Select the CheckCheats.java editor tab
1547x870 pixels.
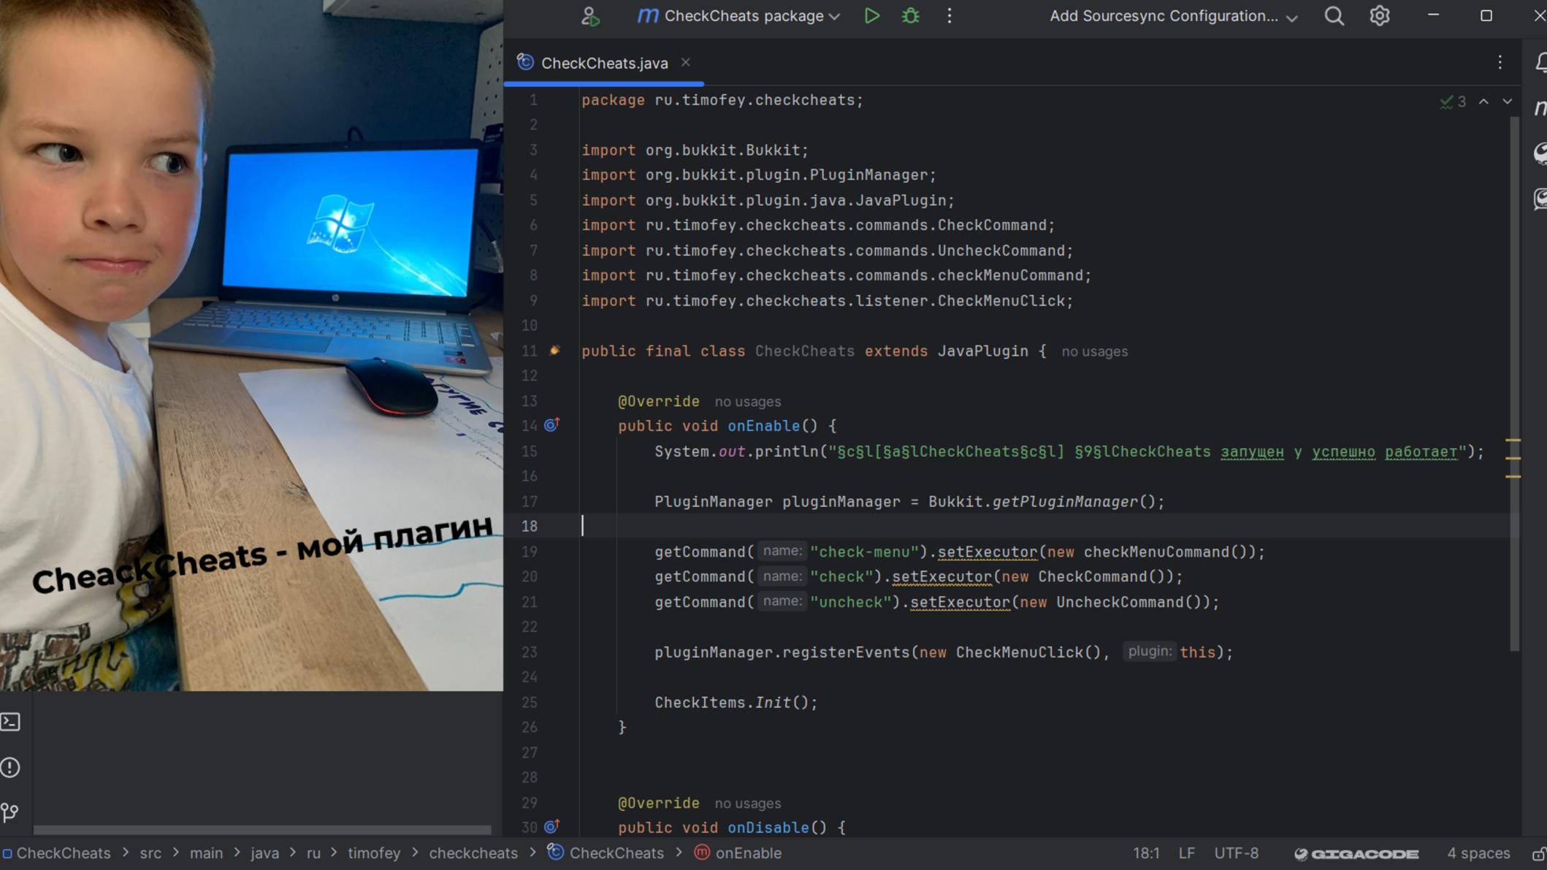[x=603, y=64]
